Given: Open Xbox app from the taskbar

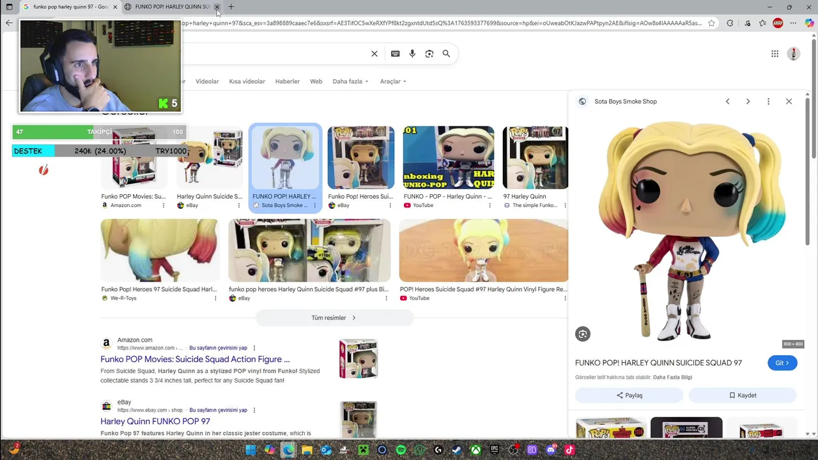Looking at the screenshot, I should click(475, 450).
